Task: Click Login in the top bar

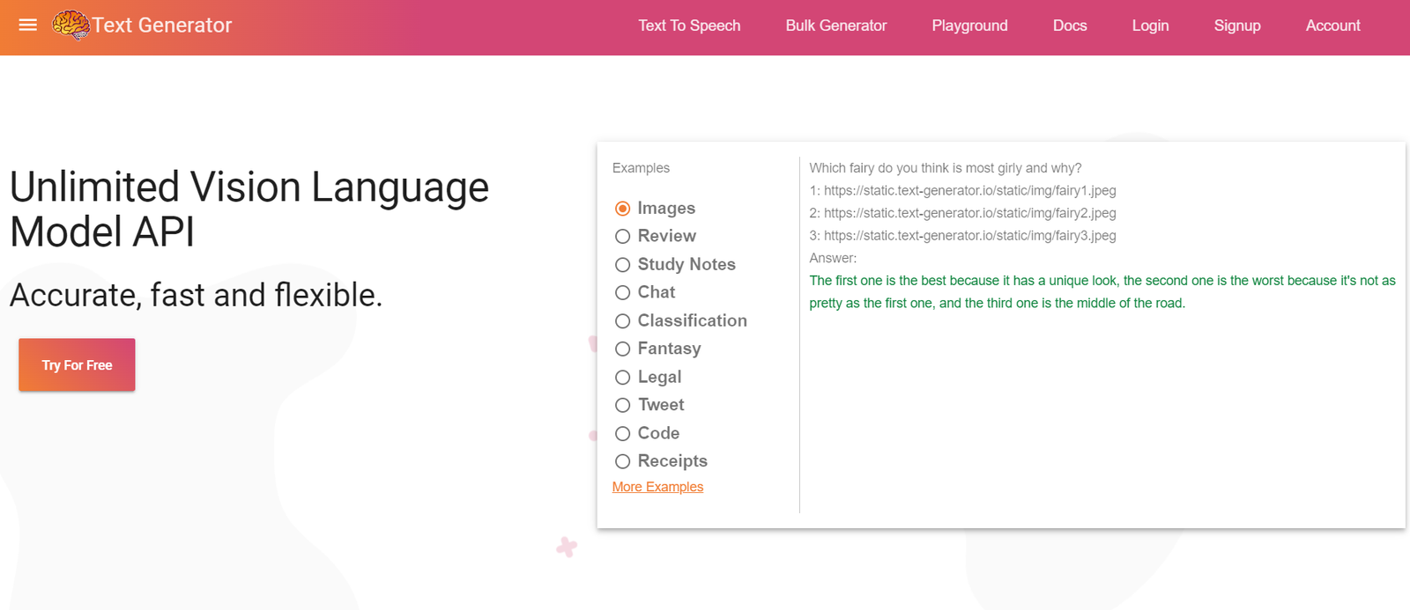Action: tap(1150, 26)
